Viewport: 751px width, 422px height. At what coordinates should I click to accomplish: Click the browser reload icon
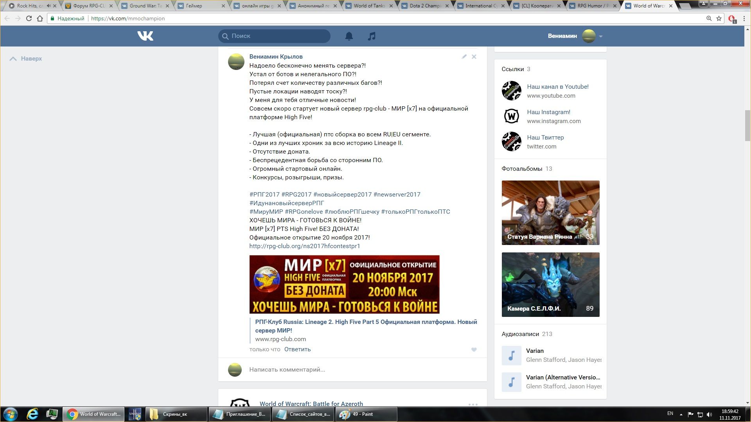pyautogui.click(x=29, y=18)
